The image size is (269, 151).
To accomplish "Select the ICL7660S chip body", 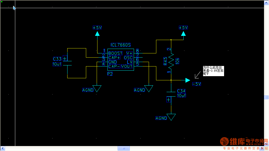I will [121, 60].
